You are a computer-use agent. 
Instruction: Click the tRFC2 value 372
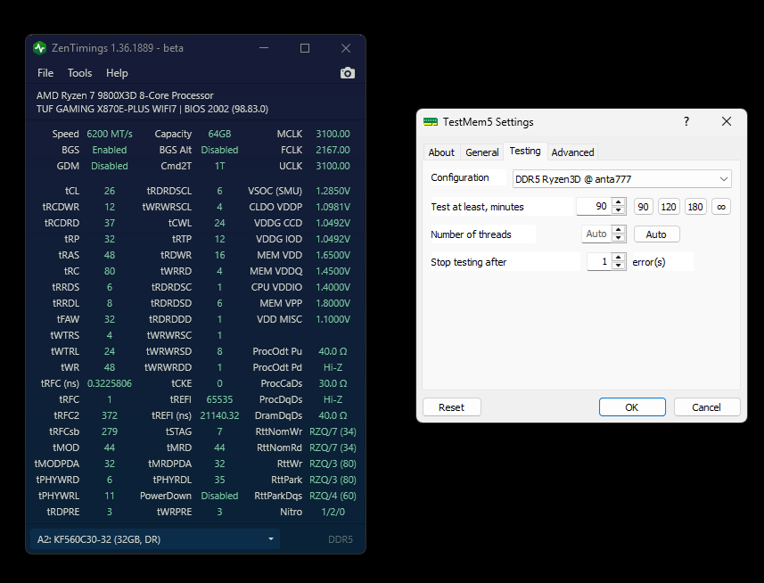pos(110,415)
